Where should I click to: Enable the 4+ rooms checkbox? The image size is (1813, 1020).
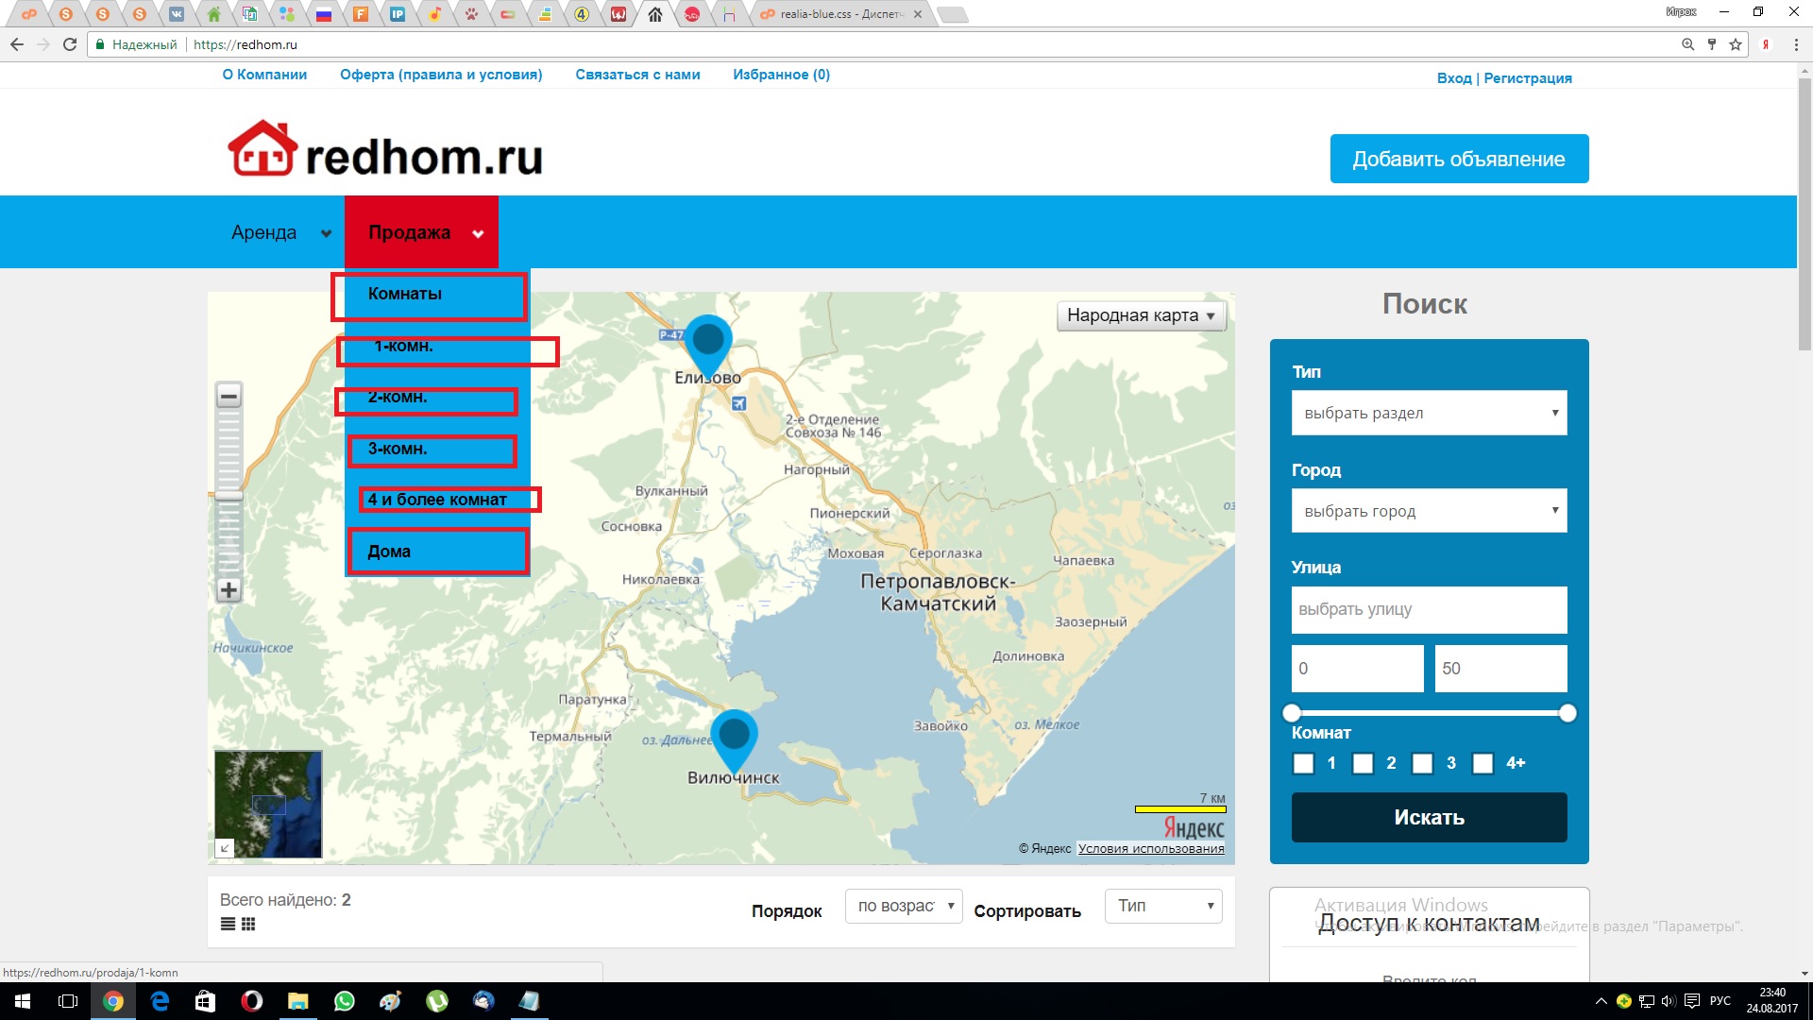(x=1483, y=763)
